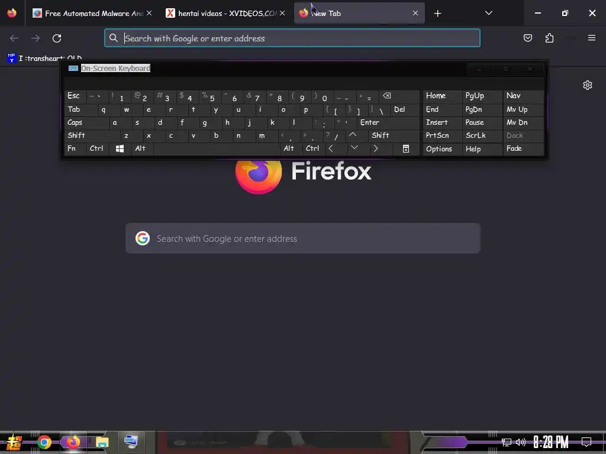Toggle left Ctrl on On-Screen Keyboard
The image size is (606, 454).
coord(98,148)
